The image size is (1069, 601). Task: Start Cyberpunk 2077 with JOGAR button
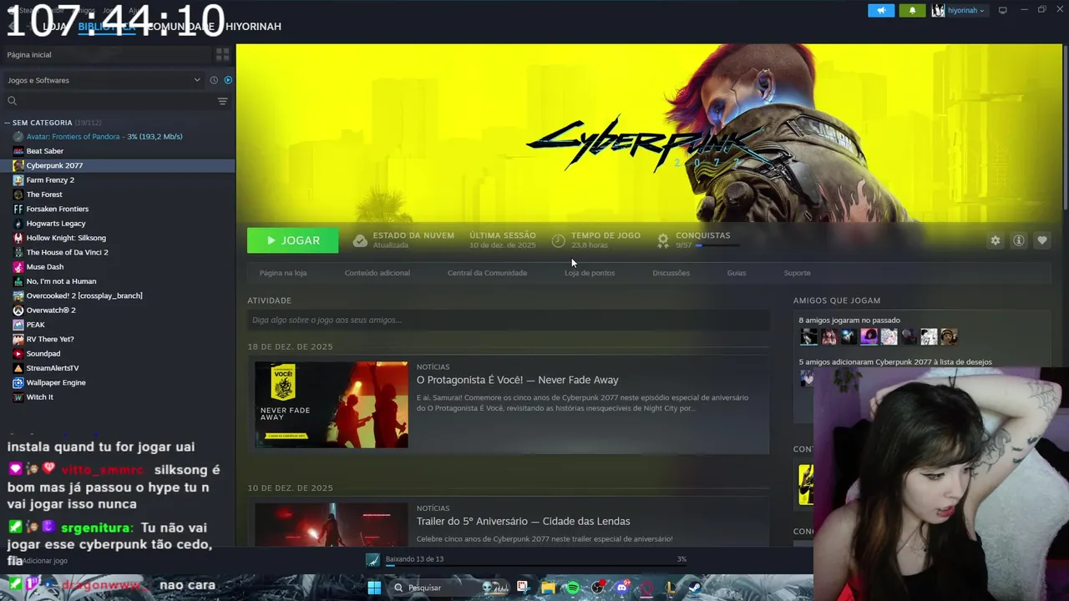pos(292,240)
